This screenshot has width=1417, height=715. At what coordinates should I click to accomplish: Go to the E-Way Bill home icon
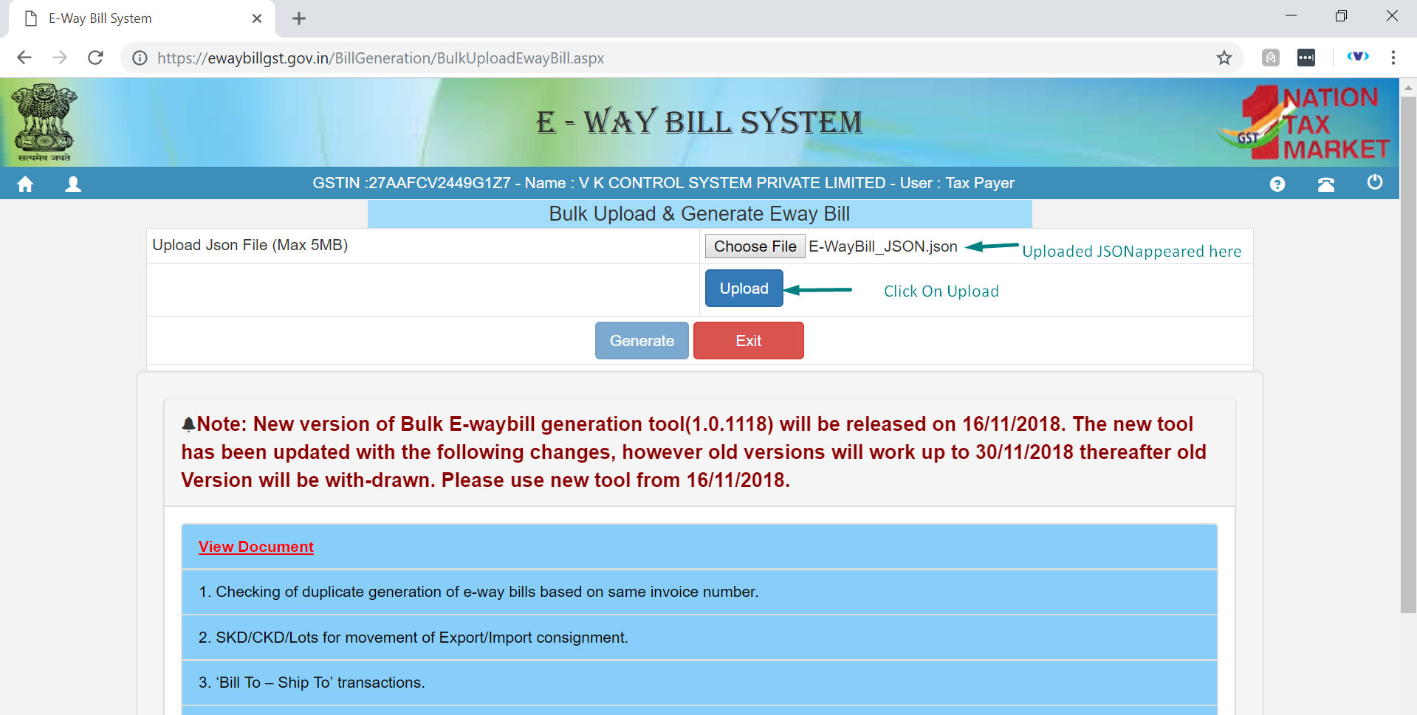(x=25, y=184)
